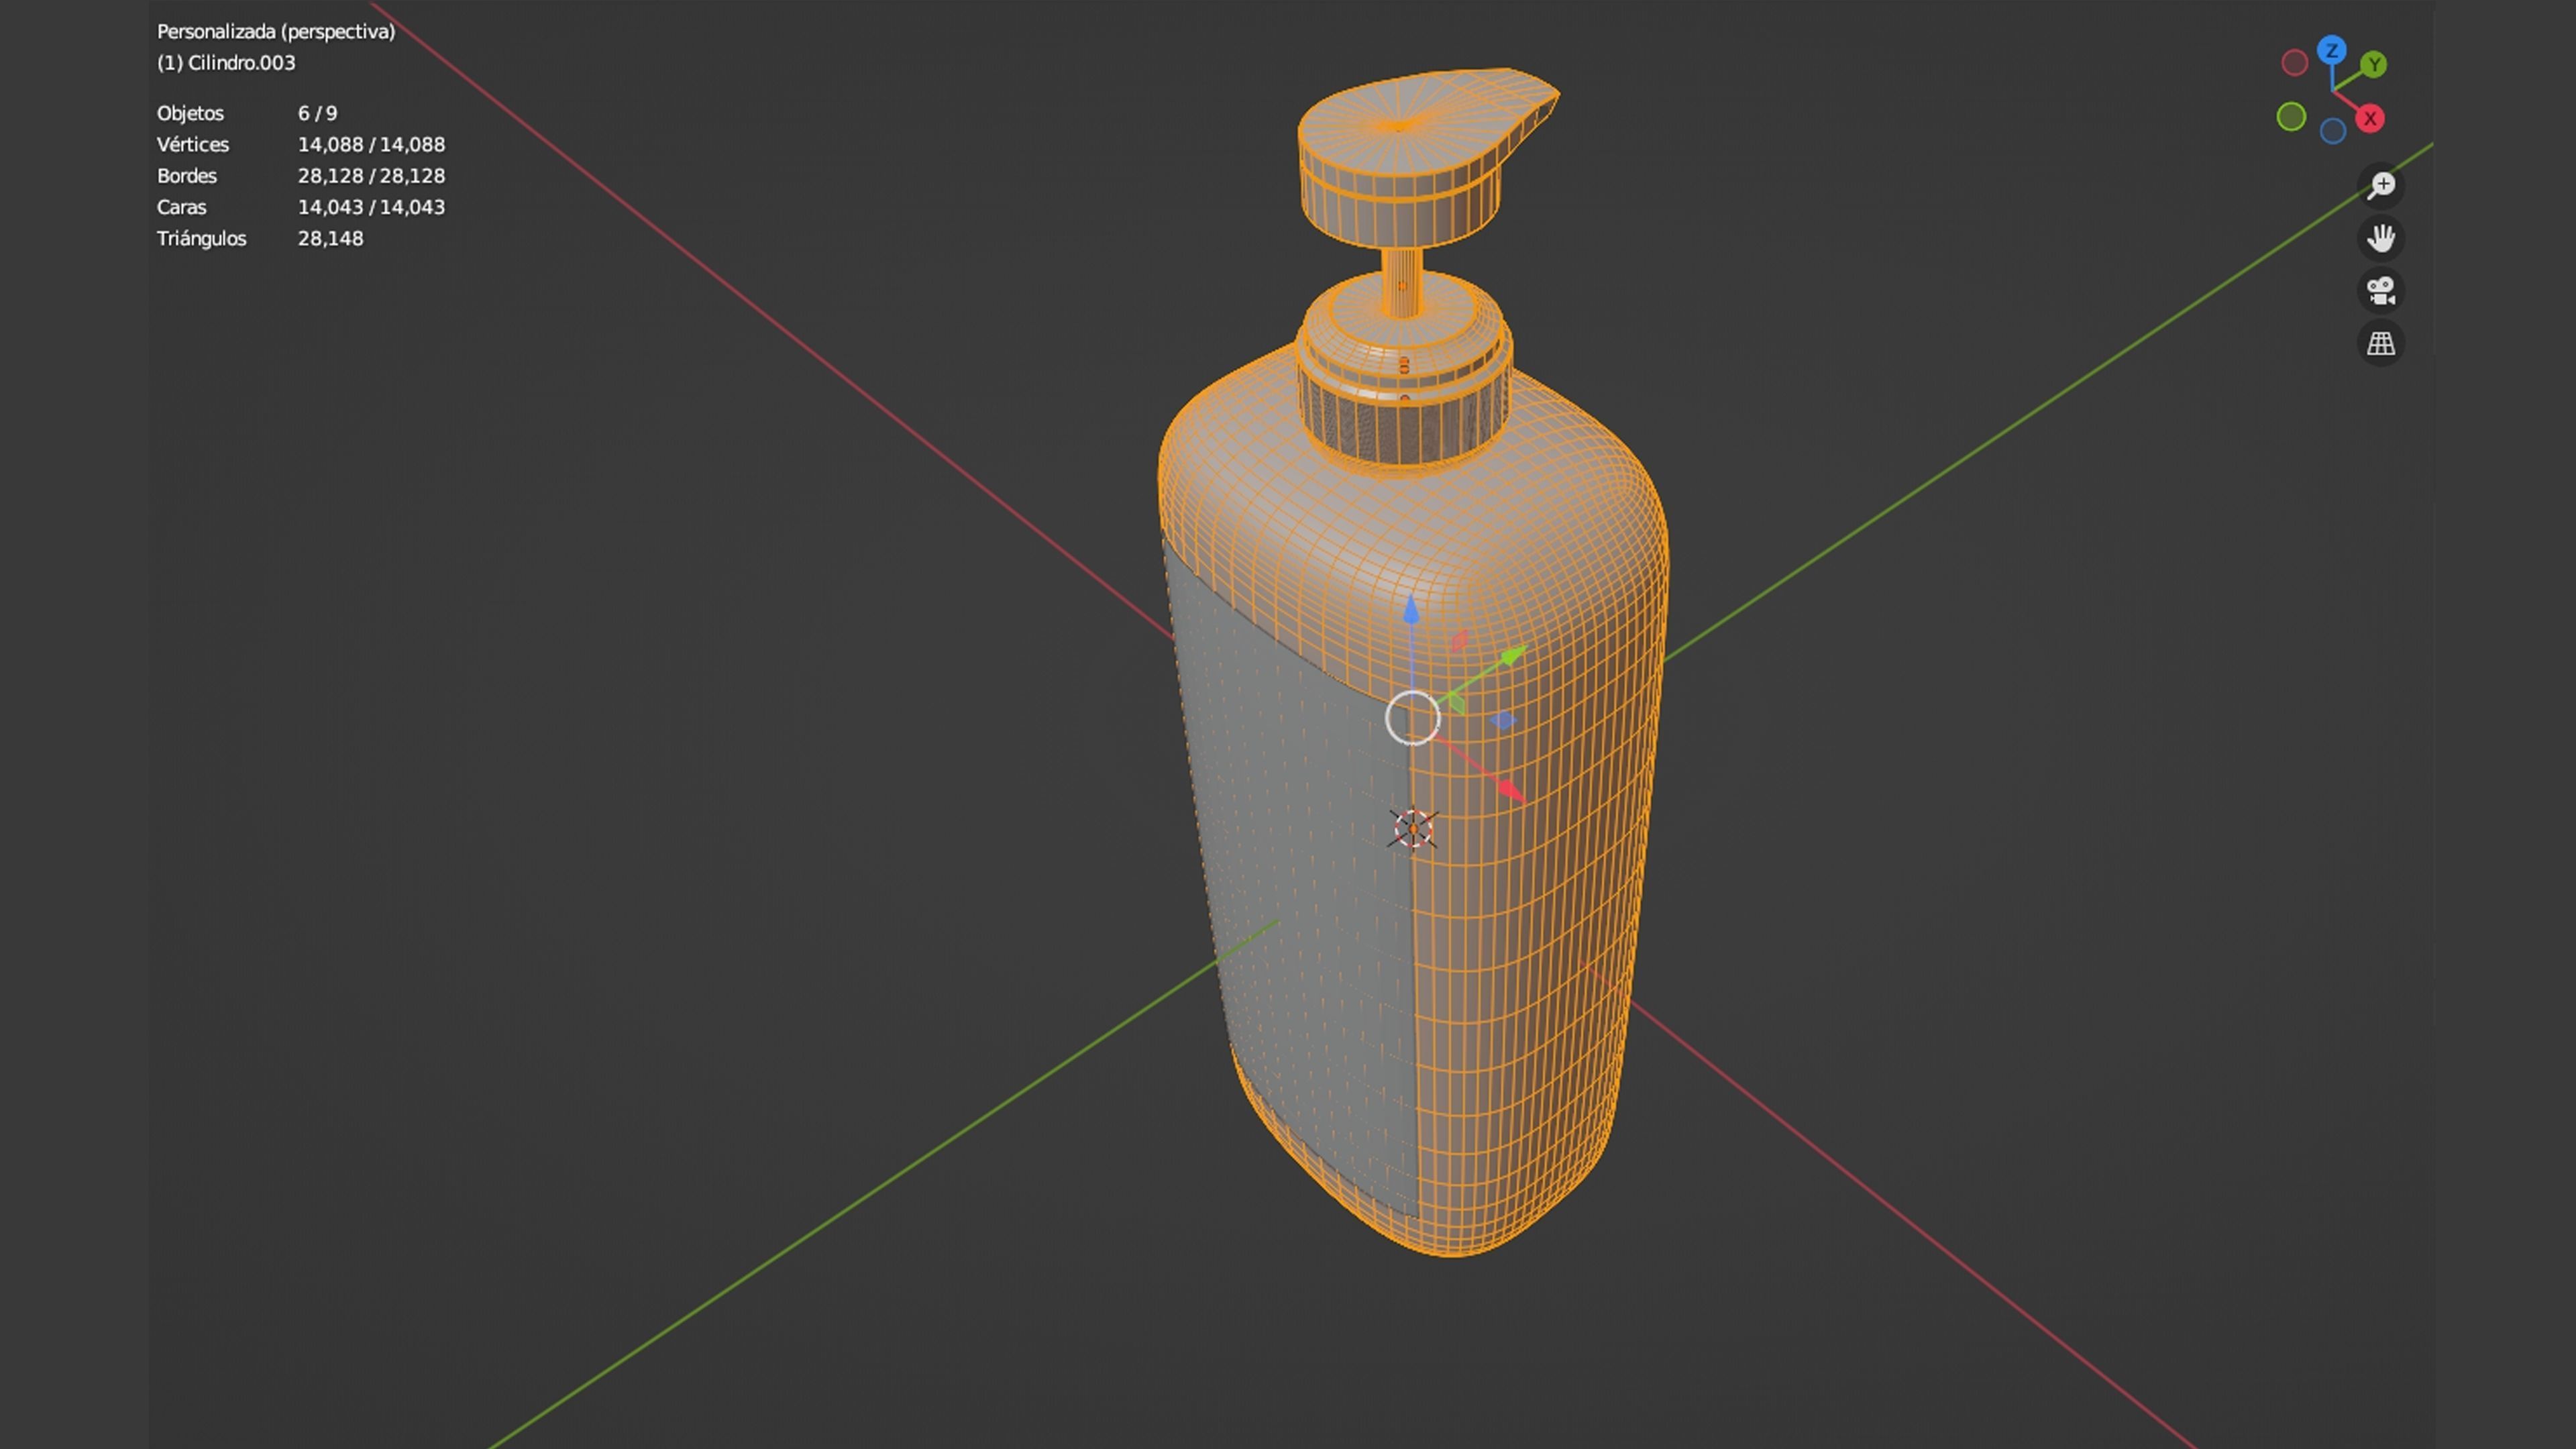Click the blue plane handle on transform gizmo

(1502, 720)
